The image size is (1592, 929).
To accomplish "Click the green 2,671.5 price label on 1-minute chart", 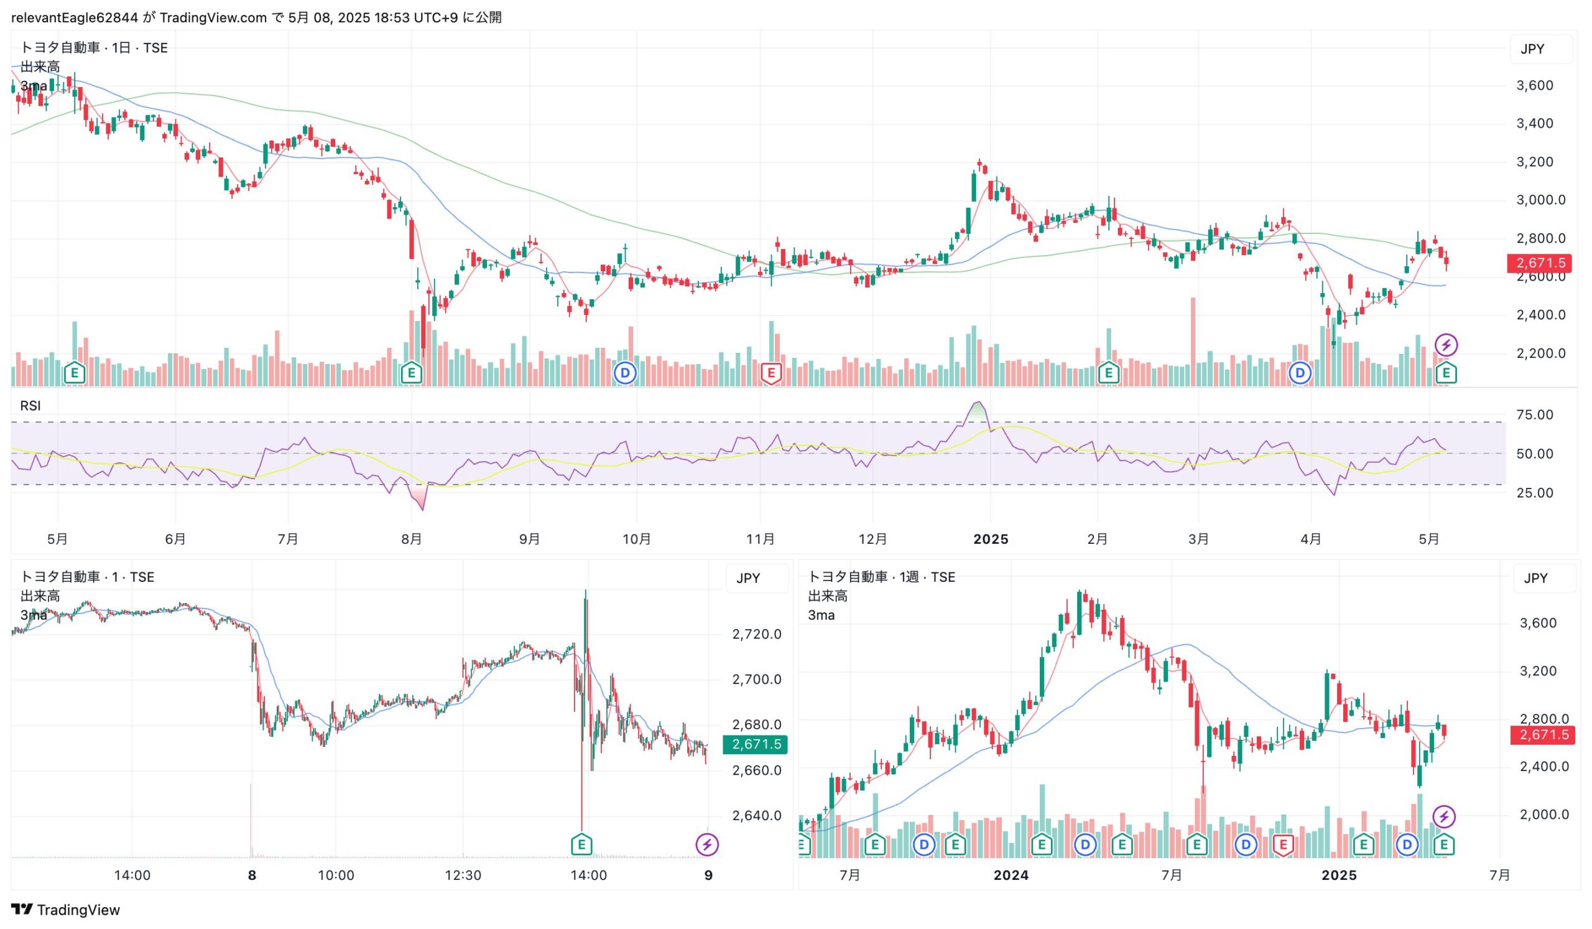I will 755,744.
